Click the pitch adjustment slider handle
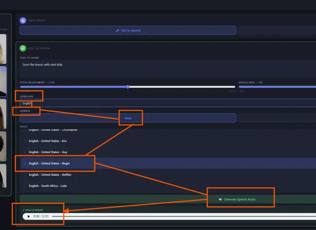Viewport: 316px width, 230px height. pyautogui.click(x=128, y=87)
